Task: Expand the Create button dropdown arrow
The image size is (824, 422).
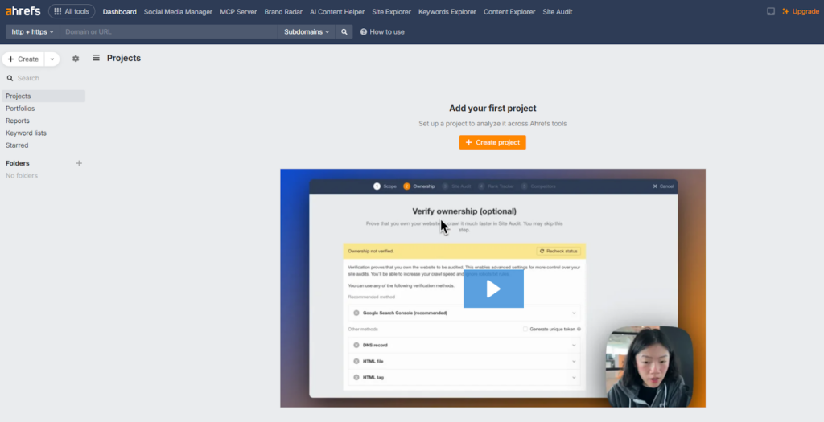Action: click(51, 59)
